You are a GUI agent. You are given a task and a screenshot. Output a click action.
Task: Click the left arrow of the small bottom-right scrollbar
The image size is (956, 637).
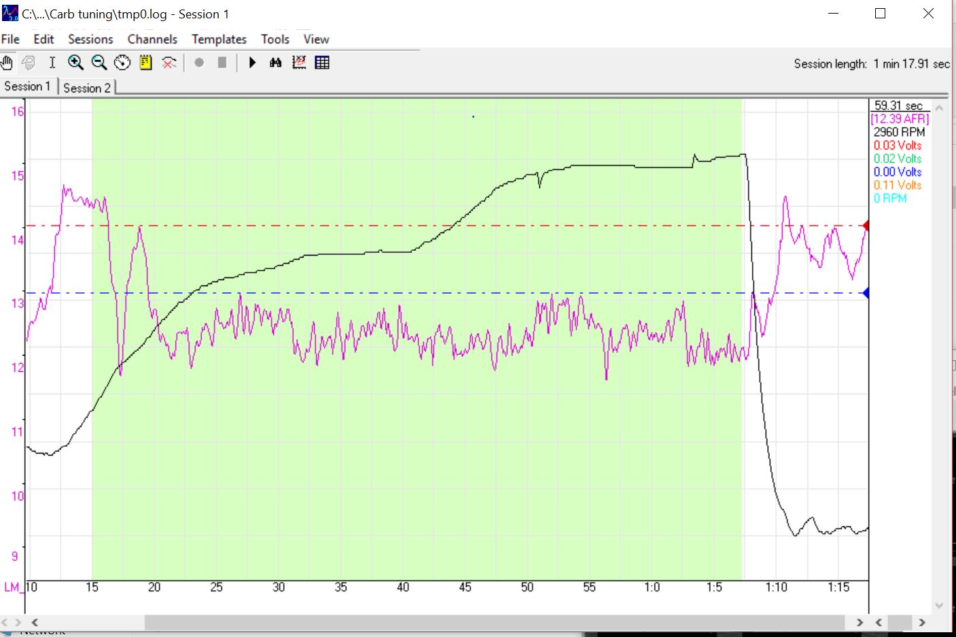(879, 622)
